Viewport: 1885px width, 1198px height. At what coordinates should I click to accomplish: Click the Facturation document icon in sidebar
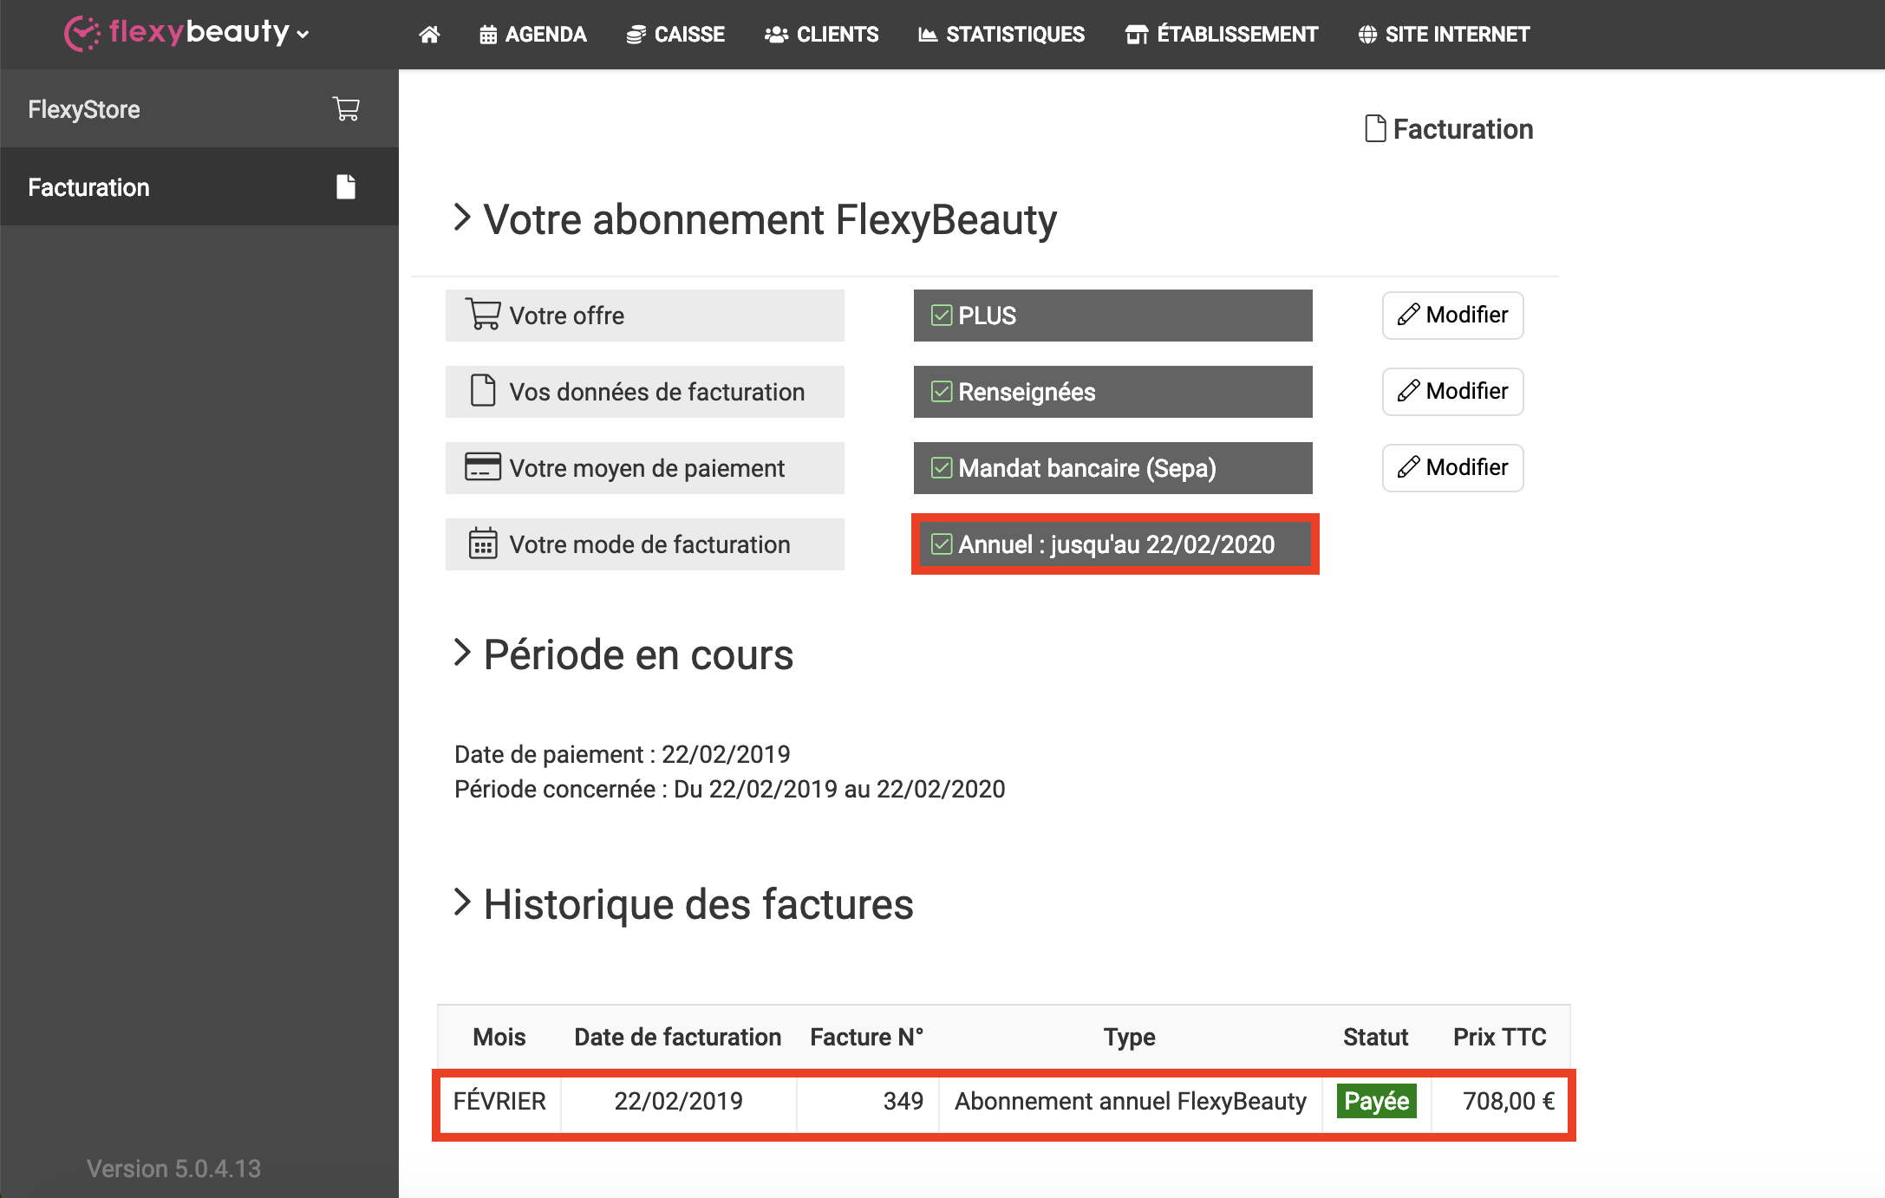[x=346, y=187]
